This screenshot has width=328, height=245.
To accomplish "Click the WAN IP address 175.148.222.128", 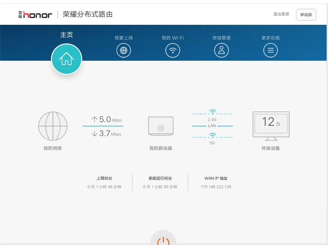I will [x=216, y=187].
